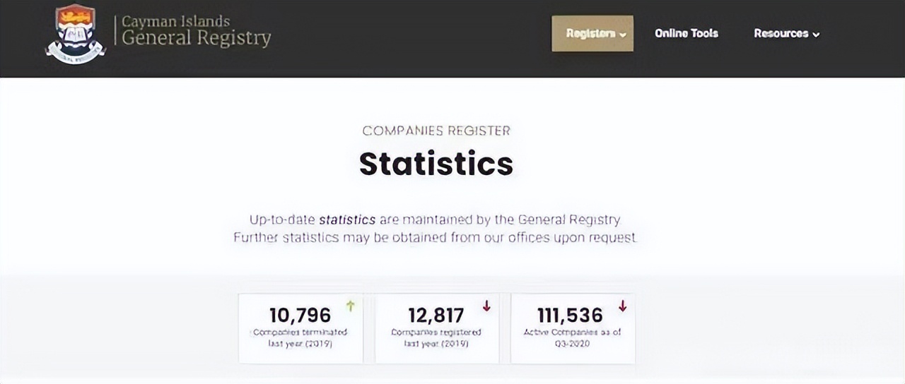Select the 111,536 active companies figure
The height and width of the screenshot is (384, 905).
click(570, 315)
